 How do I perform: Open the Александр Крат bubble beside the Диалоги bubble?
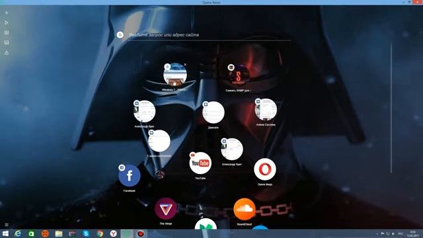tap(144, 111)
